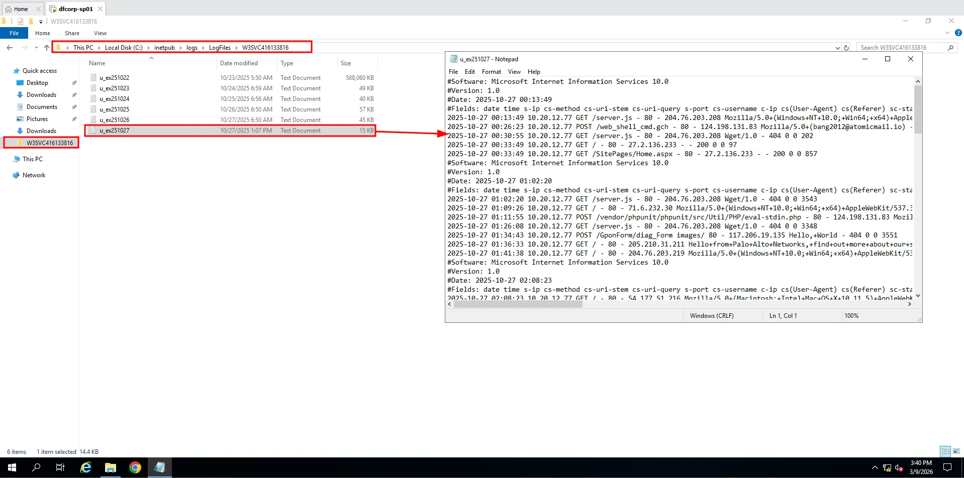Open Task View on the taskbar
964x478 pixels.
pyautogui.click(x=60, y=467)
